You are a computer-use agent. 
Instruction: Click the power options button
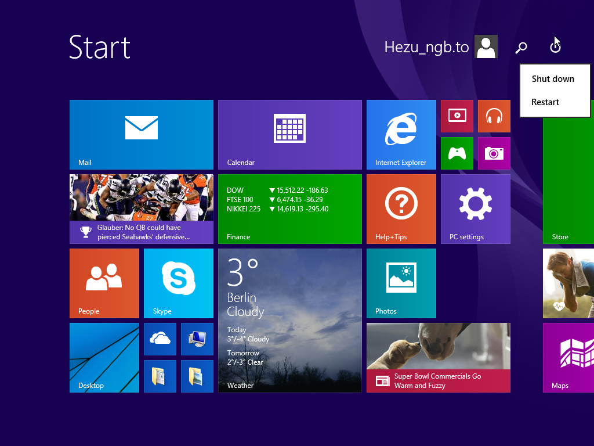555,48
